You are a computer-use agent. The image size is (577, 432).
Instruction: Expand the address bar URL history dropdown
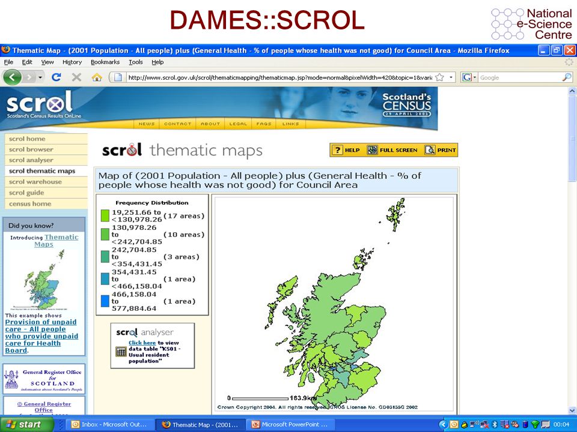click(451, 77)
